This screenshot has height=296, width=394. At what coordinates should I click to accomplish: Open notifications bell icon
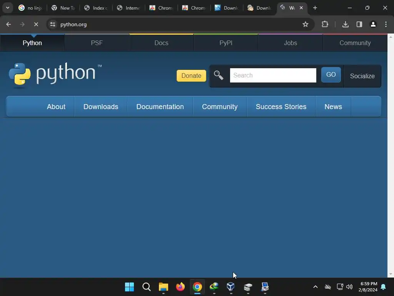point(384,287)
